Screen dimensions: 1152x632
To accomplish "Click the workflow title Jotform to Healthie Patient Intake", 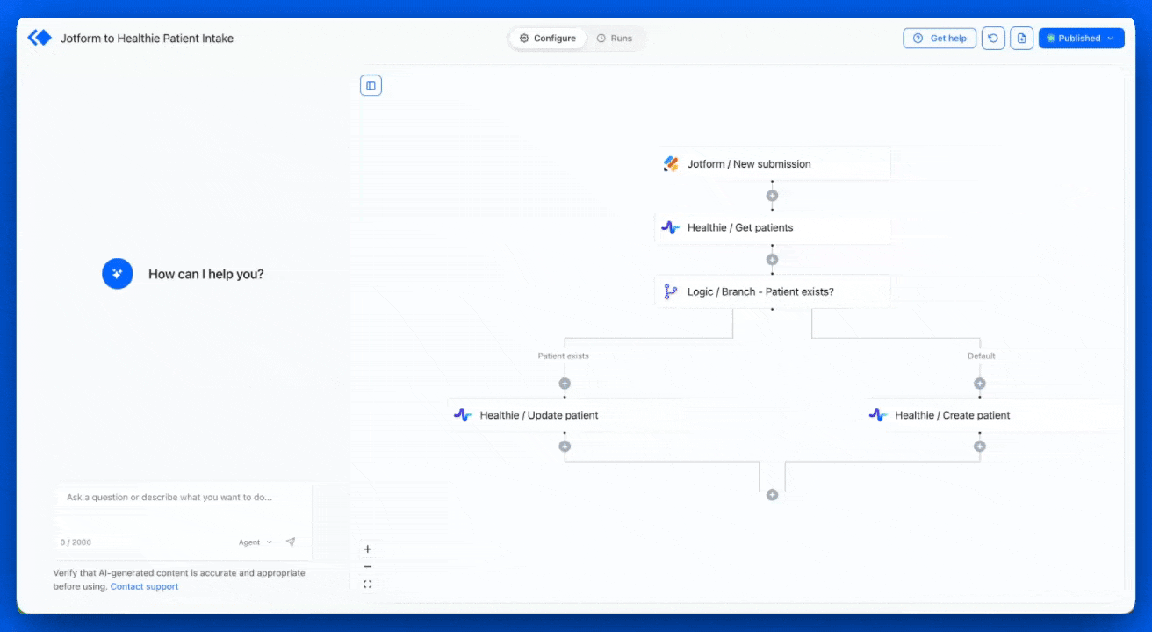I will (147, 39).
